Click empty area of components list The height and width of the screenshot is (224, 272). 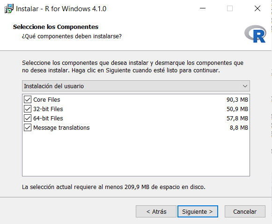click(136, 154)
